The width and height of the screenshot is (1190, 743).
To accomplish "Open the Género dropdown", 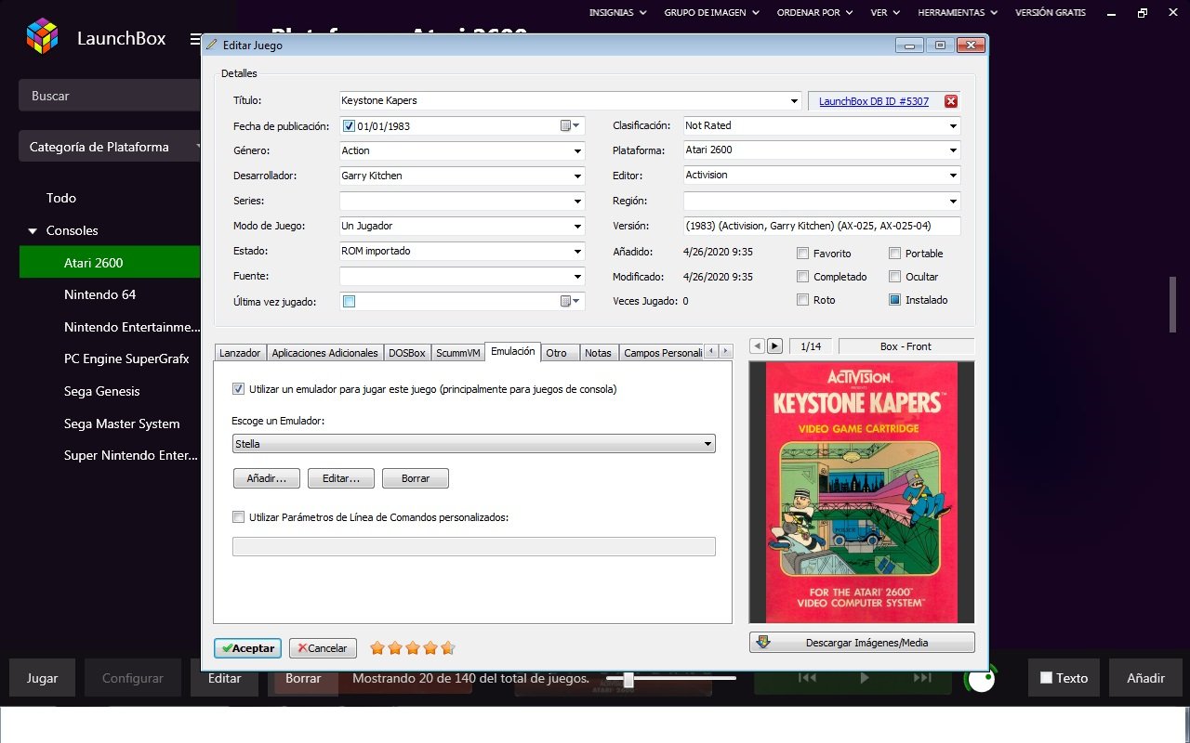I will [577, 151].
